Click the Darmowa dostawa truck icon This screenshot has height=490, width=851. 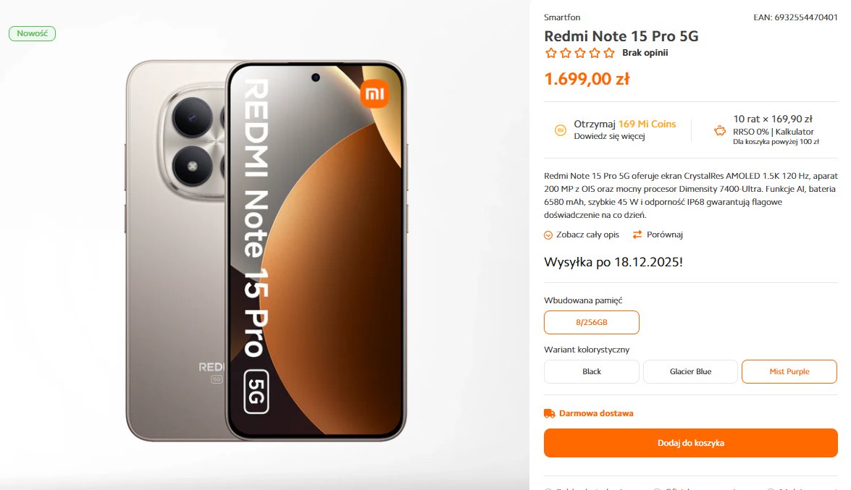pos(549,413)
